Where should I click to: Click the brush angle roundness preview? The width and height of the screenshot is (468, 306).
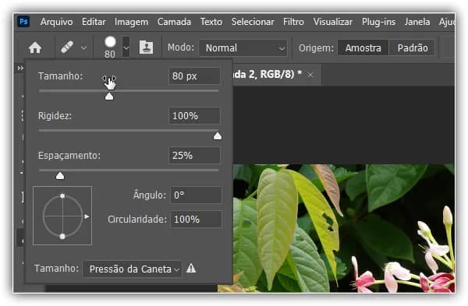[62, 216]
